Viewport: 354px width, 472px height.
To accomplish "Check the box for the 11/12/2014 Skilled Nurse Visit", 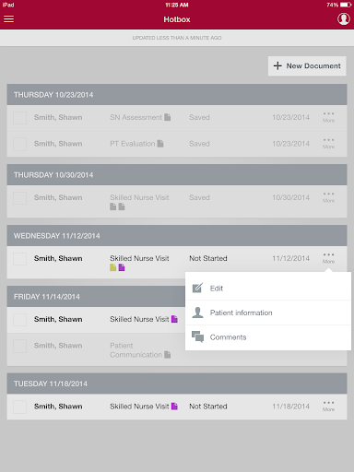I will coord(19,259).
